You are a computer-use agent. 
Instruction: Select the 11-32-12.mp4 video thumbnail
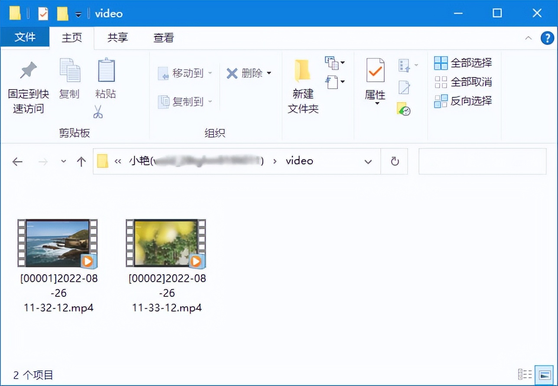click(x=58, y=242)
